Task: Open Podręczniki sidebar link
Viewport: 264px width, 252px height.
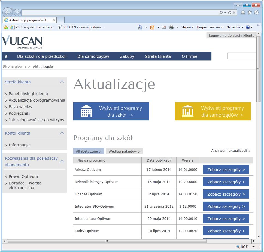Action: [19, 113]
